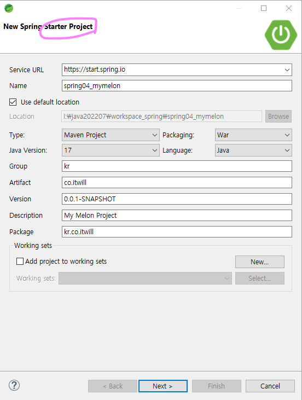The width and height of the screenshot is (302, 400).
Task: Close the New Spring Starter Project dialog
Action: tap(289, 8)
